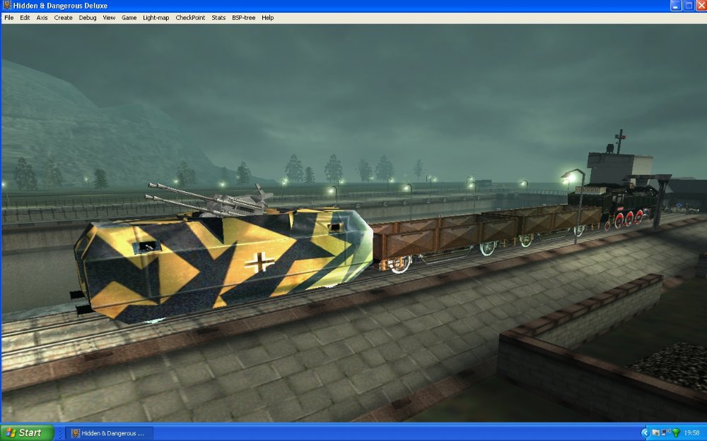This screenshot has width=707, height=441.
Task: Minimize the Hidden & Dangerous window
Action: 675,6
